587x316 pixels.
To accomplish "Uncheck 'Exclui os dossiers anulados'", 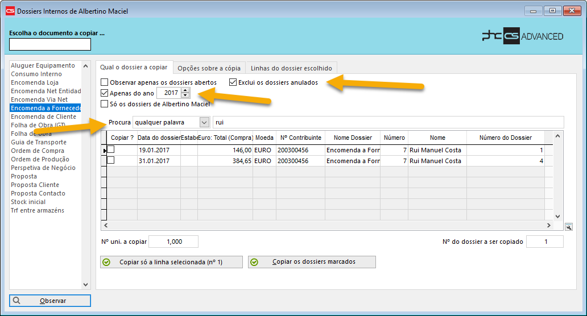I will [x=233, y=82].
